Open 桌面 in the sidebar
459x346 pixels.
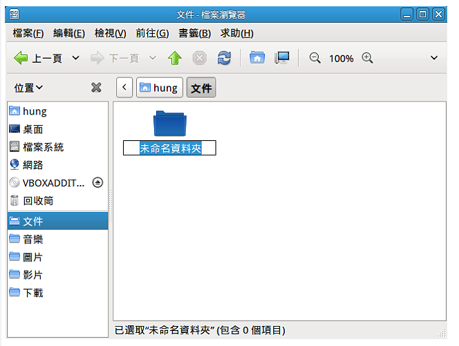(57, 129)
